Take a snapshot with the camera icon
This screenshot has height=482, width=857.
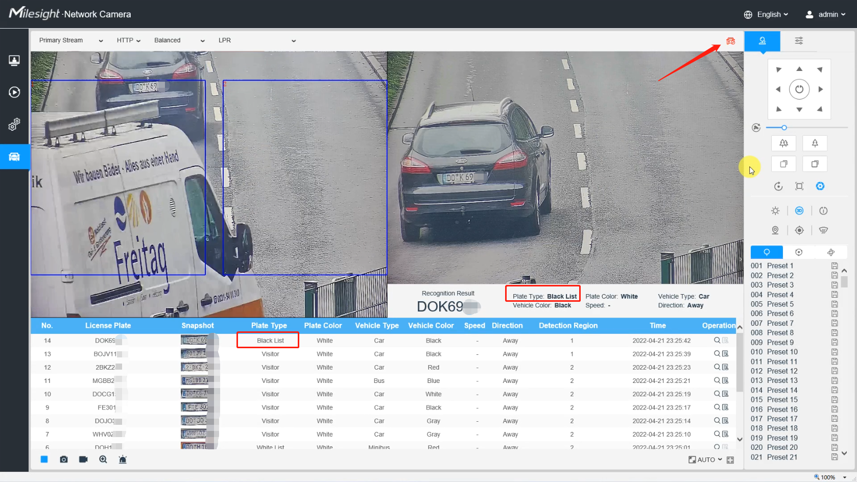point(64,460)
